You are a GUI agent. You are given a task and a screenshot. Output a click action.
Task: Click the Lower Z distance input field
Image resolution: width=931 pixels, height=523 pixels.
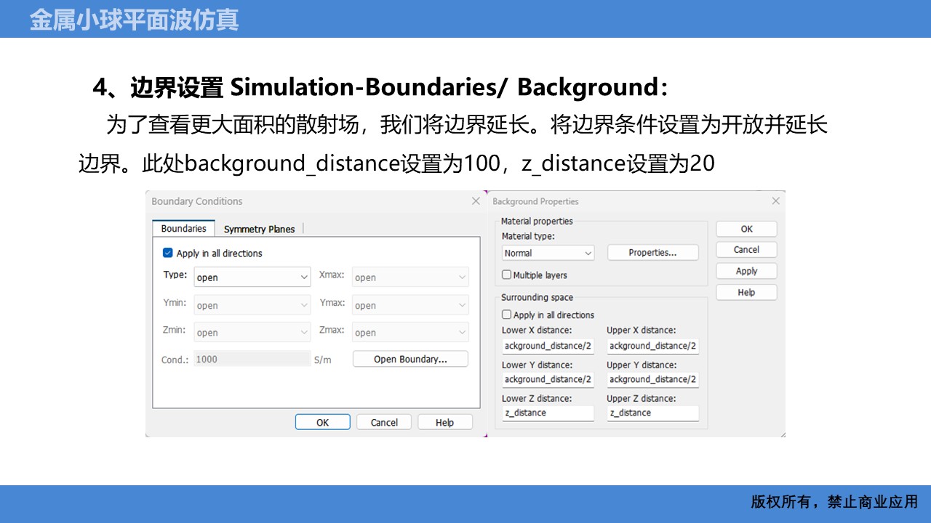pos(548,413)
